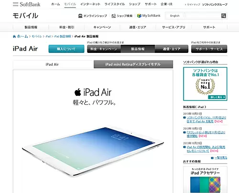This screenshot has width=239, height=193.
Task: Select the iPad Air tab
Action: pos(52,64)
